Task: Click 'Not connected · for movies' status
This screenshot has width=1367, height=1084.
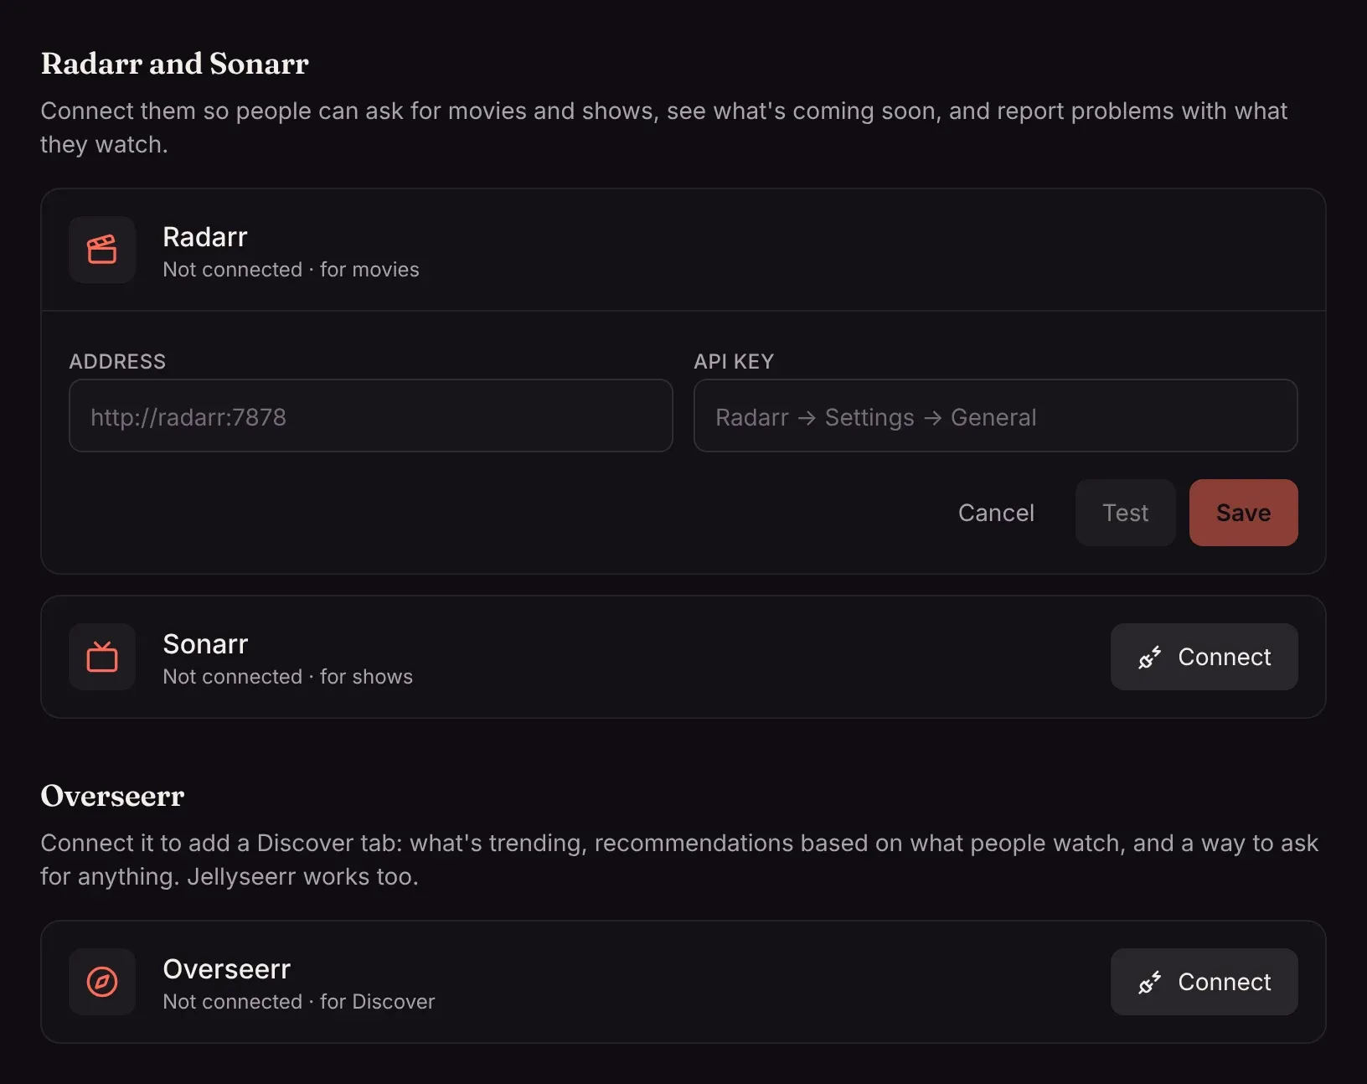Action: [x=291, y=270]
